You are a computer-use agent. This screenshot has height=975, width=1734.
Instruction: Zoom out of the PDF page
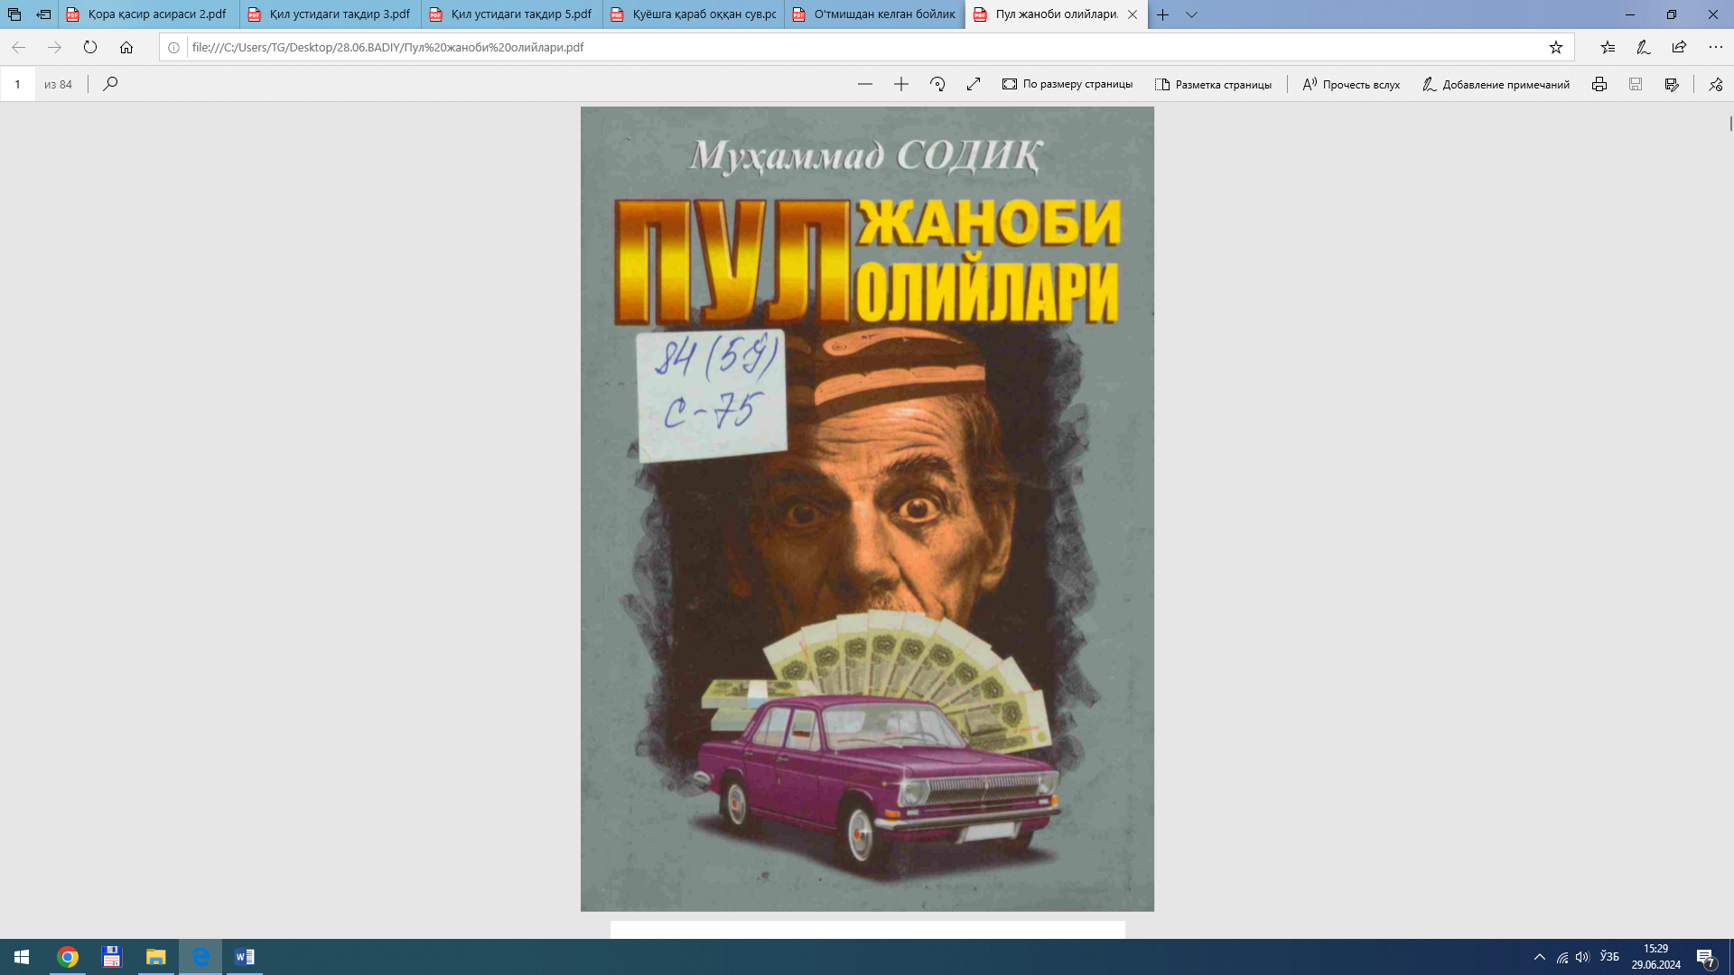click(865, 84)
